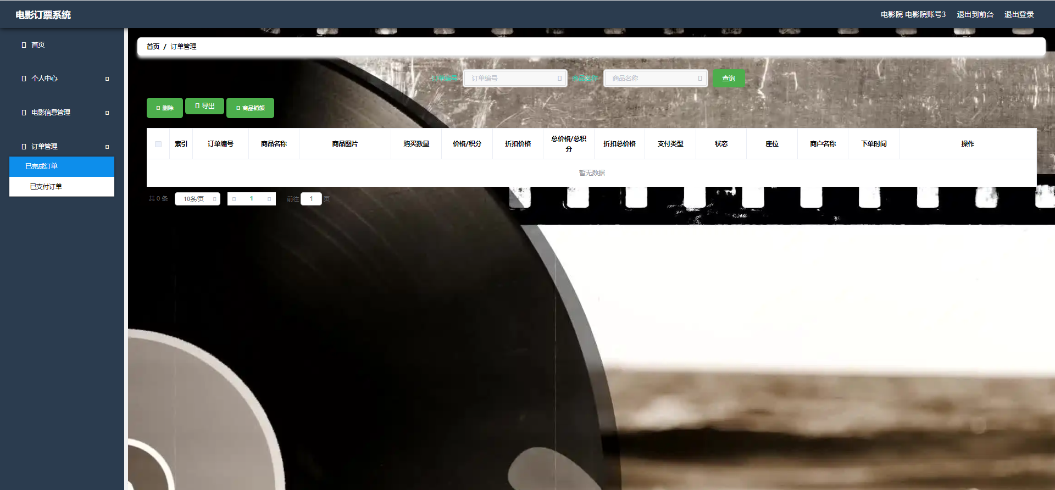The height and width of the screenshot is (490, 1055).
Task: Open the 10条/页 page size dropdown
Action: pos(197,199)
